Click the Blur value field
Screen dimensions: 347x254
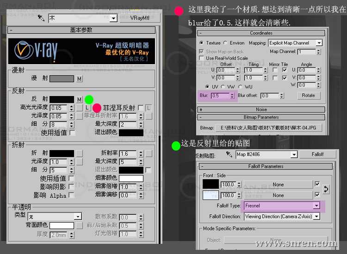click(x=220, y=96)
